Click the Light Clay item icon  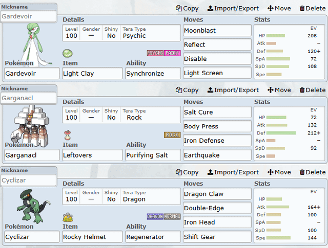tap(68, 53)
